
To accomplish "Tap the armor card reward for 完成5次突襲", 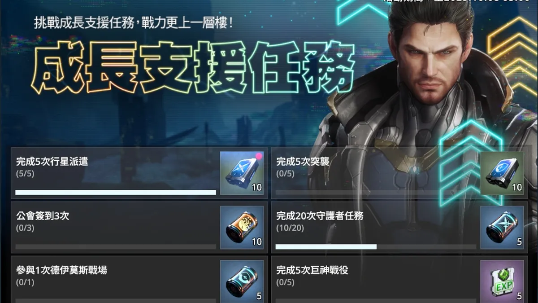I will click(x=502, y=173).
